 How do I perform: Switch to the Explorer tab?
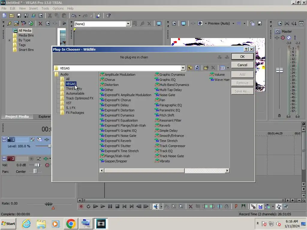point(44,116)
